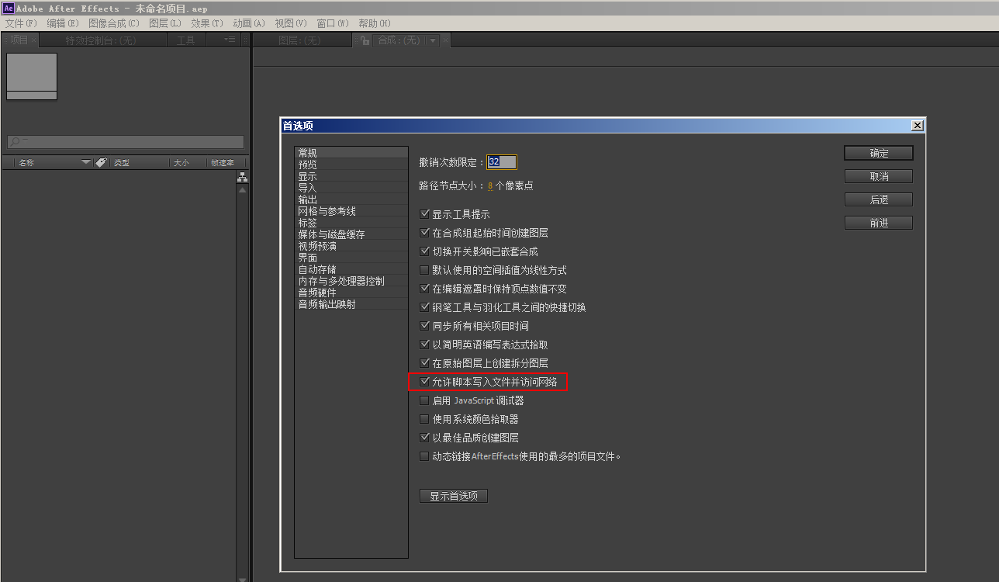
Task: Toggle 切换开关影响已嵌套合成 checkbox
Action: point(424,251)
